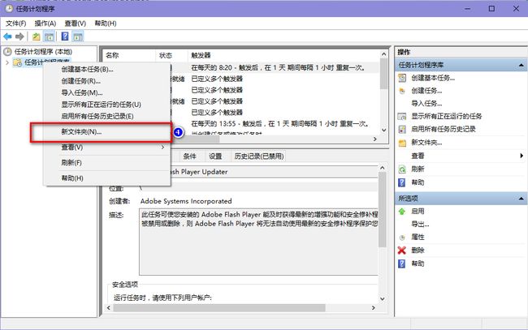528x330 pixels.
Task: Select task row triggered daily at 8:20
Action: click(241, 67)
